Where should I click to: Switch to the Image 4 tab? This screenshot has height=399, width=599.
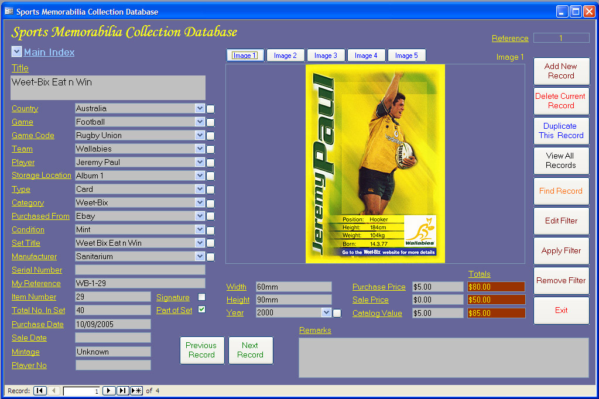click(x=366, y=56)
